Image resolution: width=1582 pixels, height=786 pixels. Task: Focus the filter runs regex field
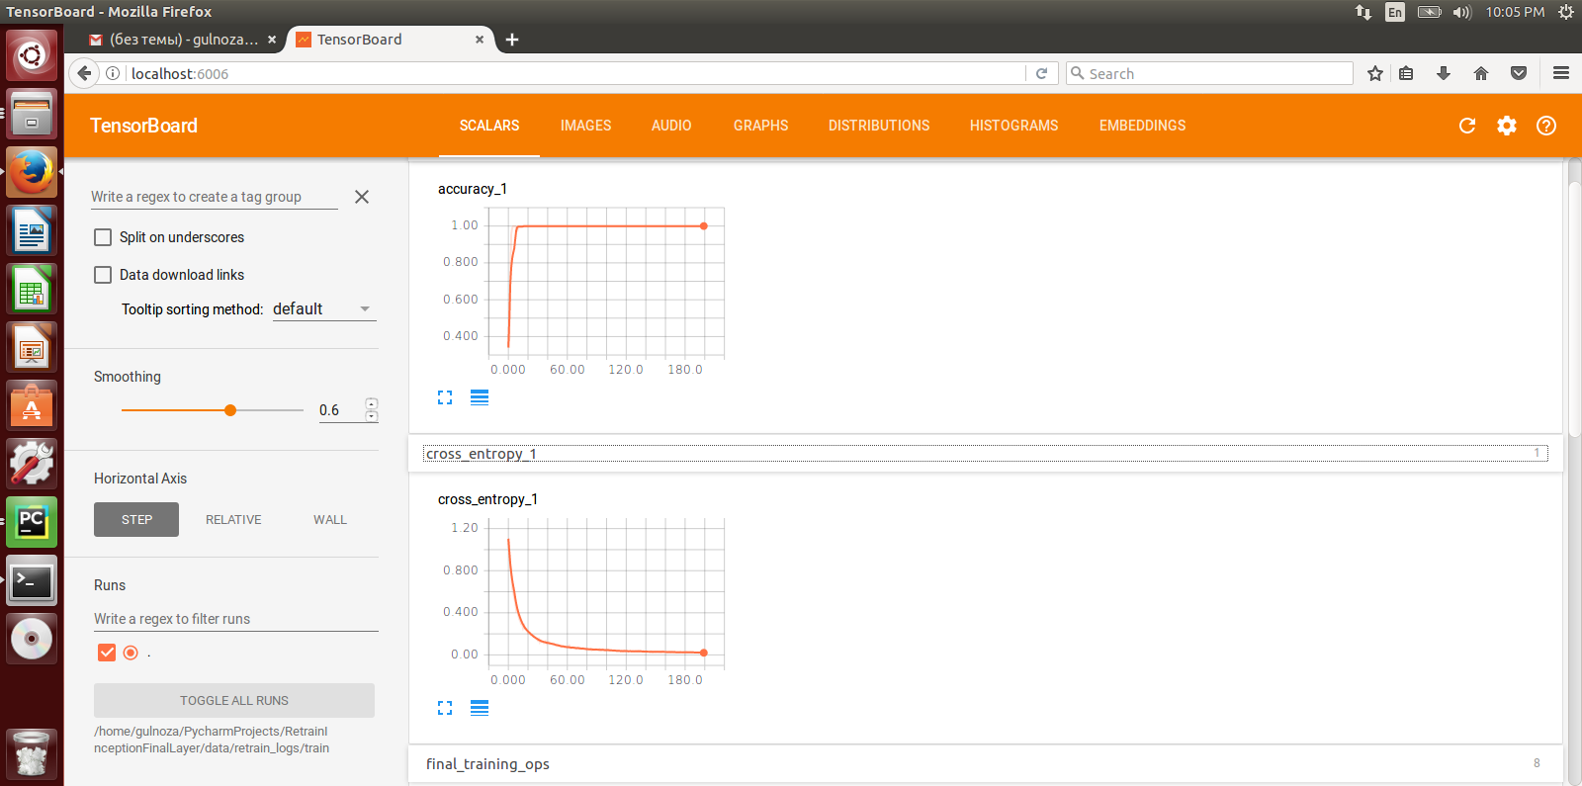click(235, 619)
